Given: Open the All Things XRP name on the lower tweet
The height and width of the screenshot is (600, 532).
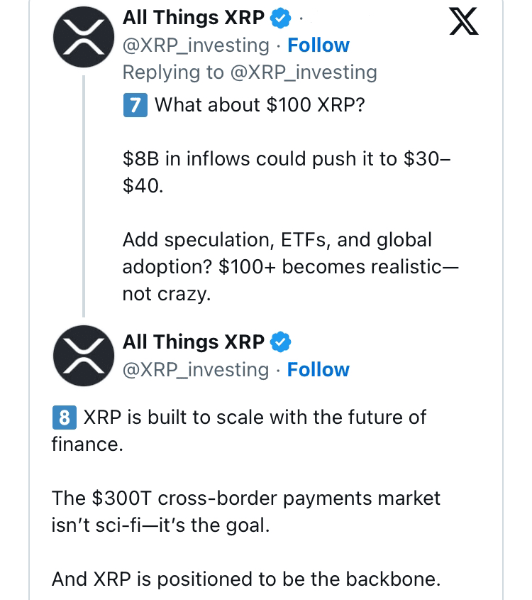Looking at the screenshot, I should 193,342.
